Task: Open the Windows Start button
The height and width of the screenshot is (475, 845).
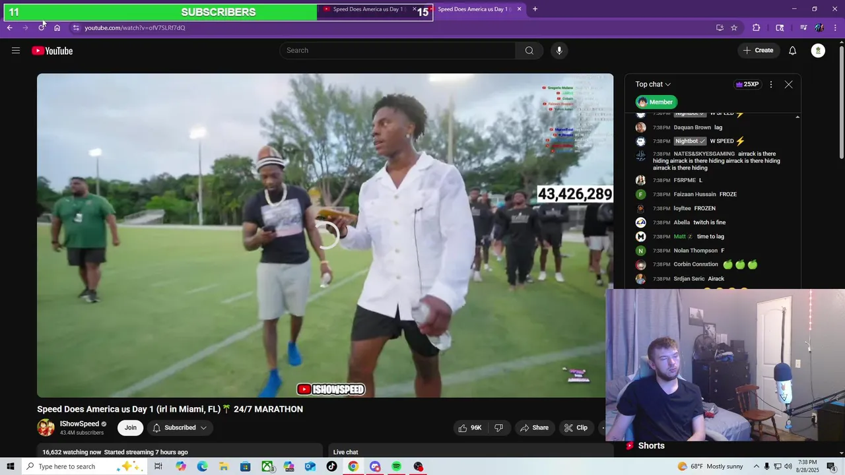Action: pyautogui.click(x=11, y=466)
